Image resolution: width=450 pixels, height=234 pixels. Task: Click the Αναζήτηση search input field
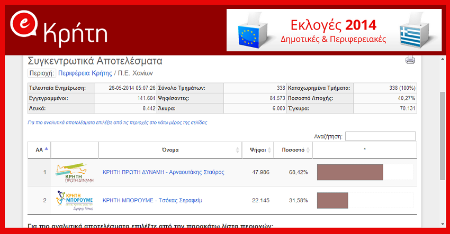(x=380, y=136)
